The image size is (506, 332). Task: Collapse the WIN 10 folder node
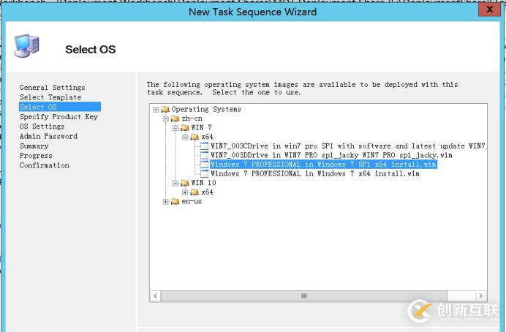(x=175, y=184)
